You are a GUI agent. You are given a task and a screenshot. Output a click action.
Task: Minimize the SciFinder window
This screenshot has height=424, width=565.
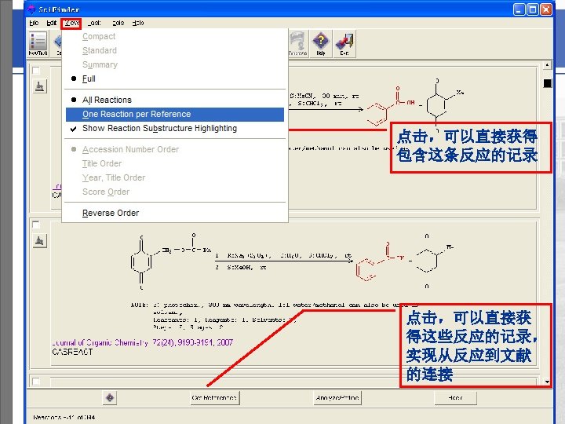pyautogui.click(x=519, y=9)
